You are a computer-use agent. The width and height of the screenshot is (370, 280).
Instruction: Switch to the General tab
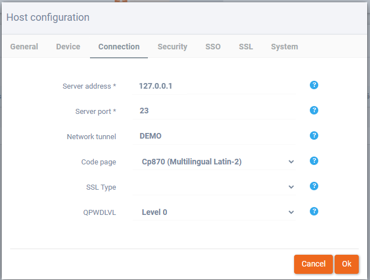click(x=24, y=47)
